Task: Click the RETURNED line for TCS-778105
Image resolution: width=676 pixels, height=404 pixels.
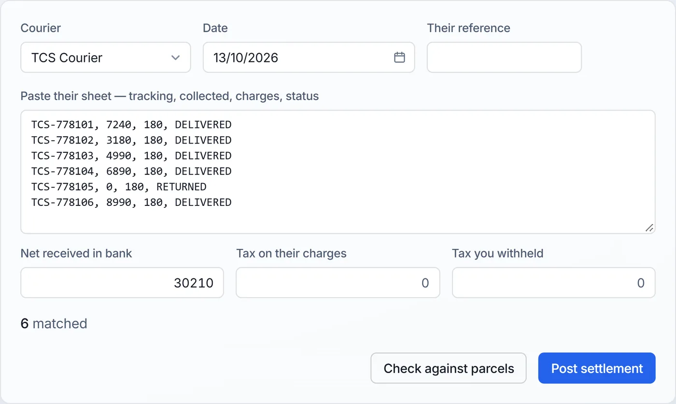Action: pyautogui.click(x=119, y=187)
